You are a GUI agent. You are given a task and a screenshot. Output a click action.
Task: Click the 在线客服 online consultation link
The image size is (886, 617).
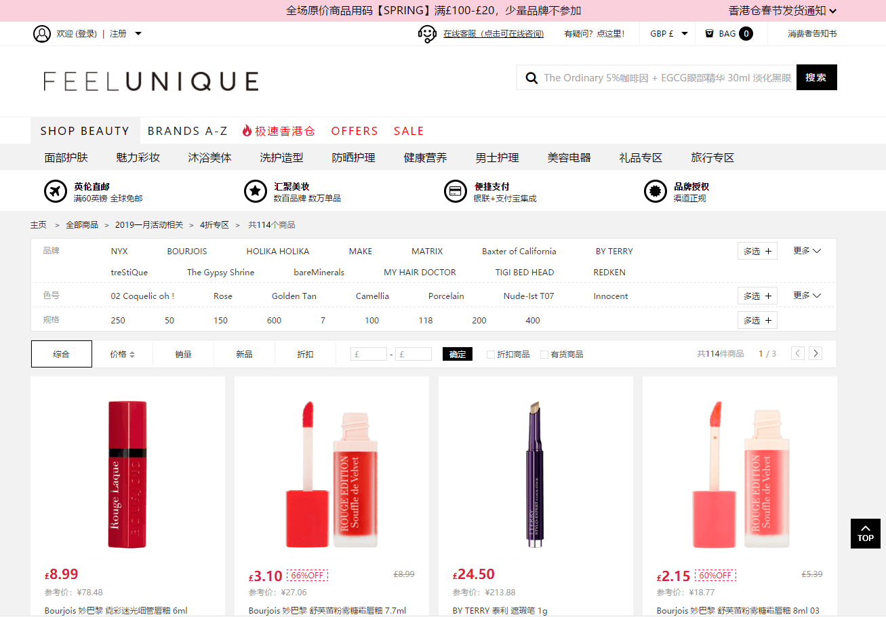point(494,33)
